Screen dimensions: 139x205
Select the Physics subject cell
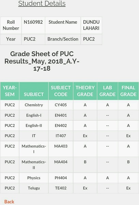pos(34,178)
